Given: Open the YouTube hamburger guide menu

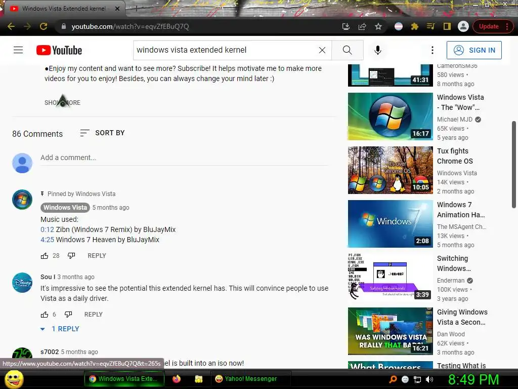Looking at the screenshot, I should (18, 50).
